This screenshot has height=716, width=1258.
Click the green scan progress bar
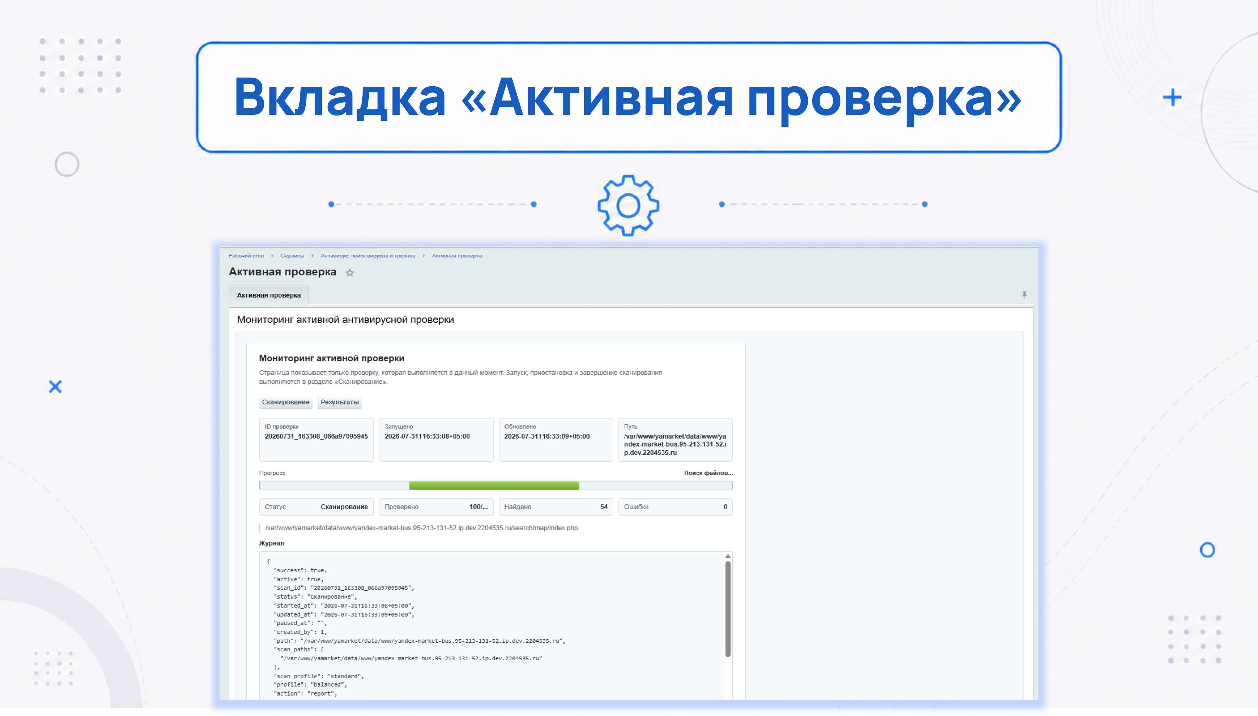point(494,486)
